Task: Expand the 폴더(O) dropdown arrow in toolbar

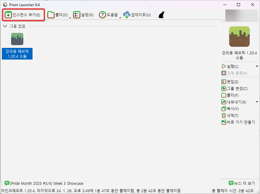Action: 70,18
